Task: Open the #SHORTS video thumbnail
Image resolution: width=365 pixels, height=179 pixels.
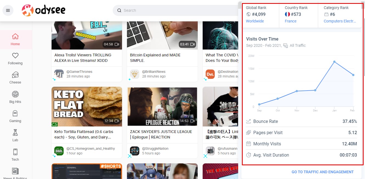Action: click(87, 171)
